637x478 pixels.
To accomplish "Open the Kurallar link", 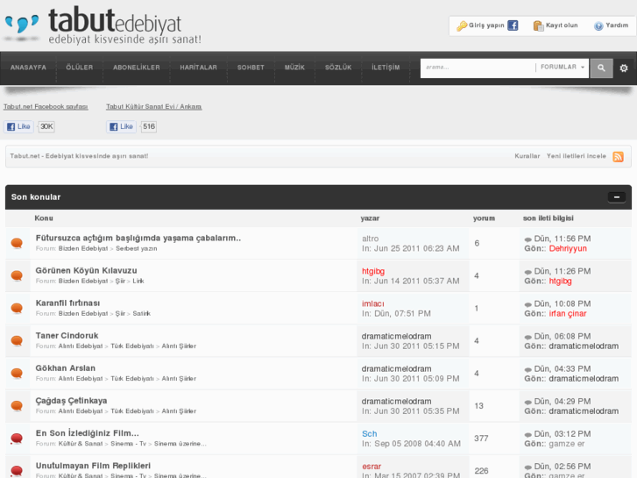I will coord(527,156).
